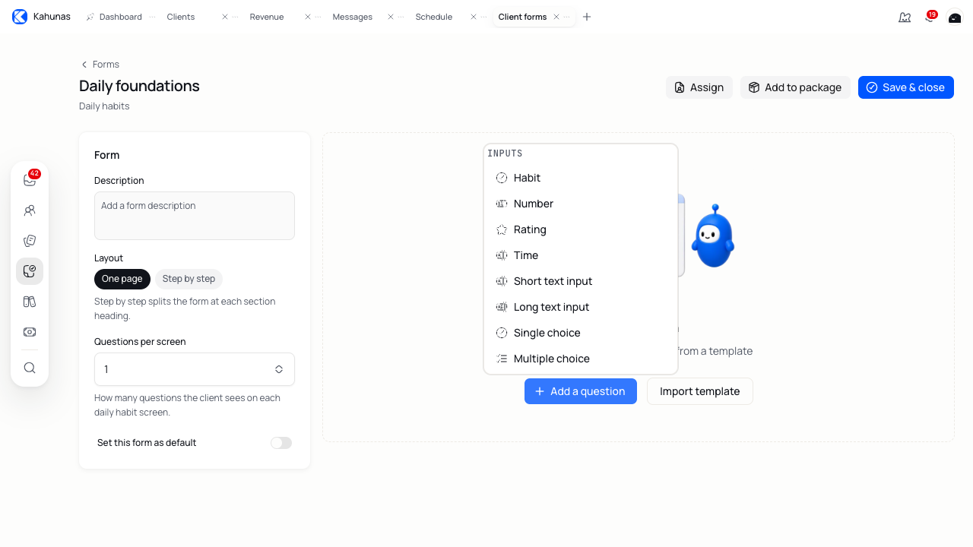Switch to the Revenue tab
Image resolution: width=973 pixels, height=547 pixels.
(x=267, y=17)
